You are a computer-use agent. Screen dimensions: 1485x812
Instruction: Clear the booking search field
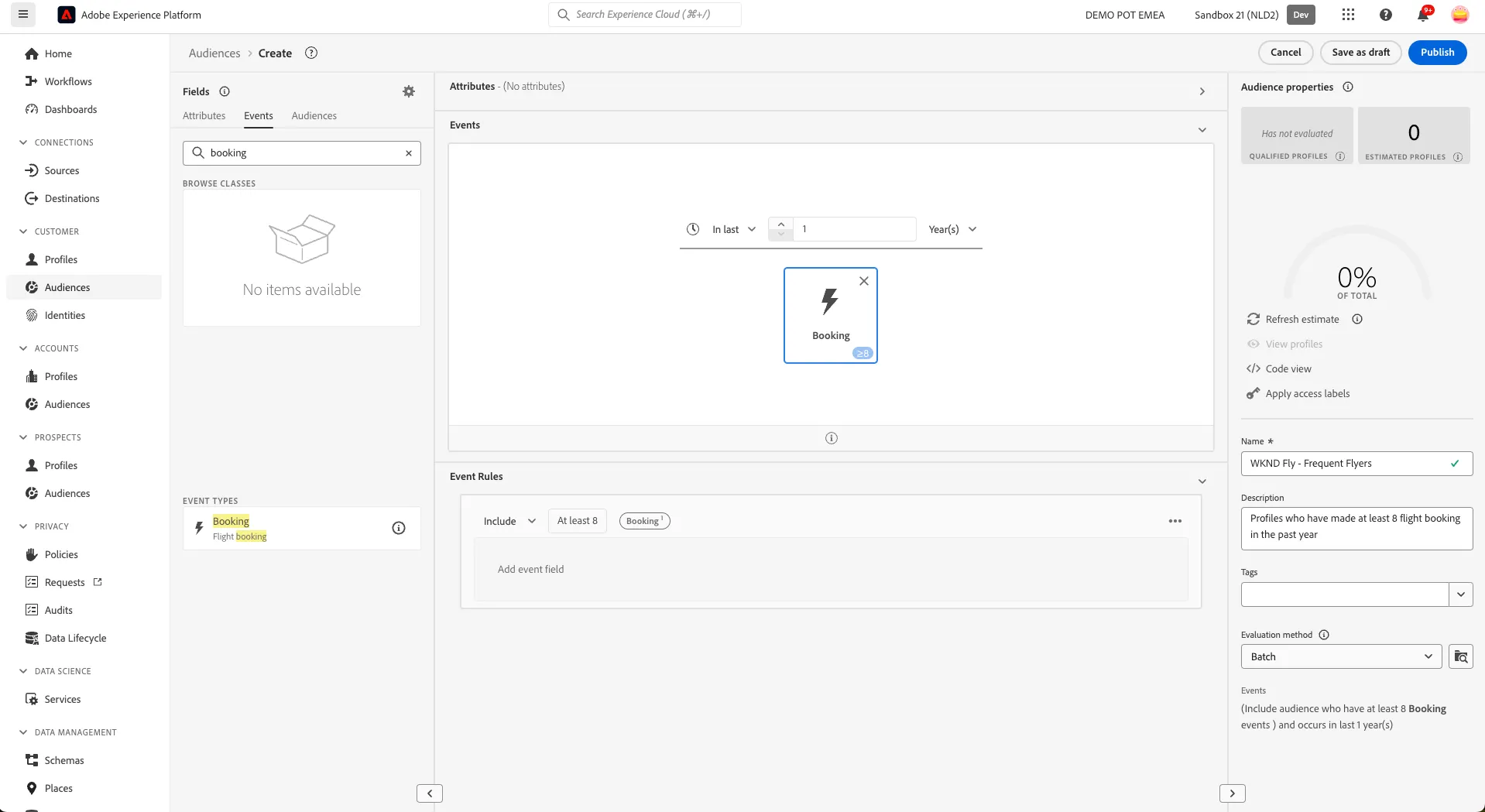click(409, 153)
